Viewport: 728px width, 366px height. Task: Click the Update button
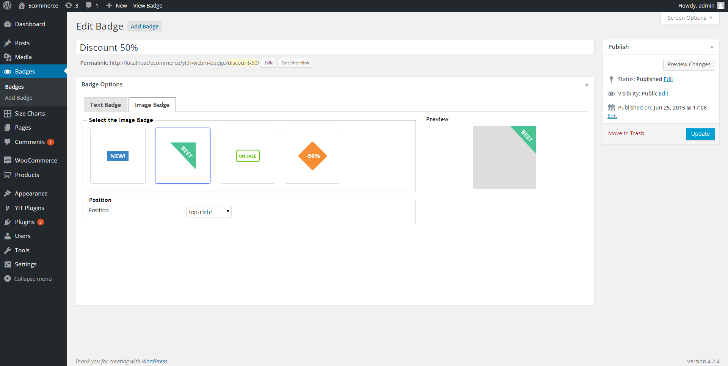[700, 134]
